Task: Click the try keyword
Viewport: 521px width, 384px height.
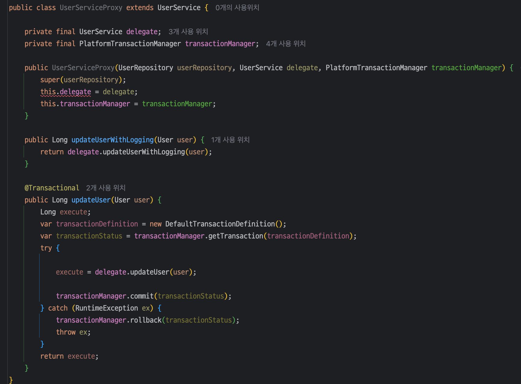Action: [46, 248]
